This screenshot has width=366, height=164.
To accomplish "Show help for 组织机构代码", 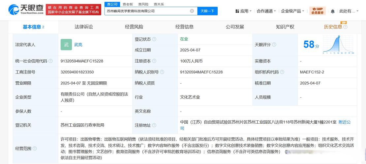I will (282, 72).
